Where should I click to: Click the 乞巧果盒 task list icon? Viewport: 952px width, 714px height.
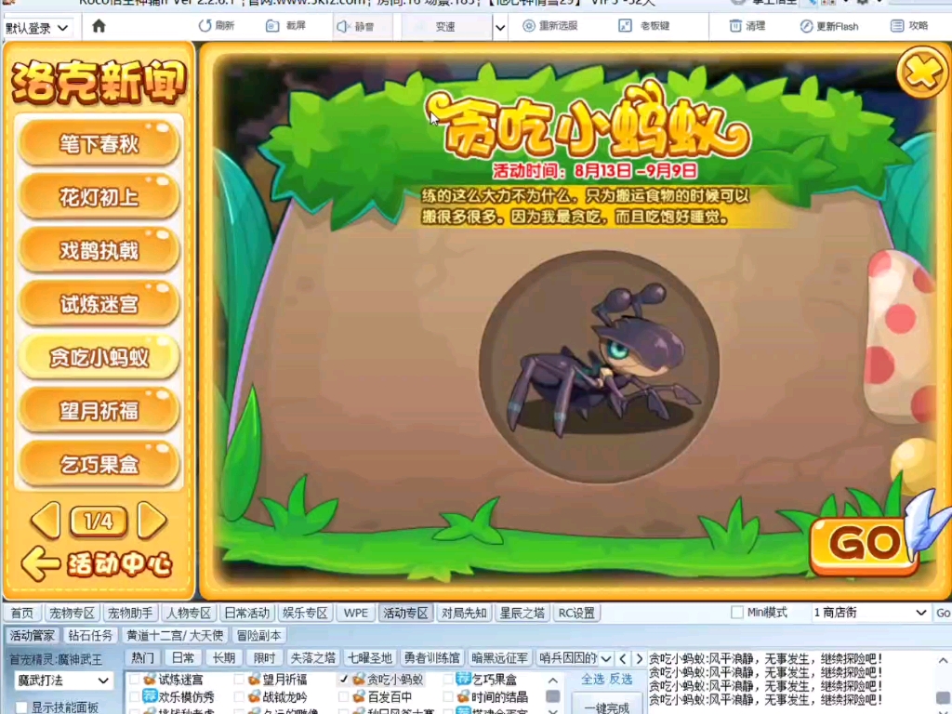tap(463, 678)
